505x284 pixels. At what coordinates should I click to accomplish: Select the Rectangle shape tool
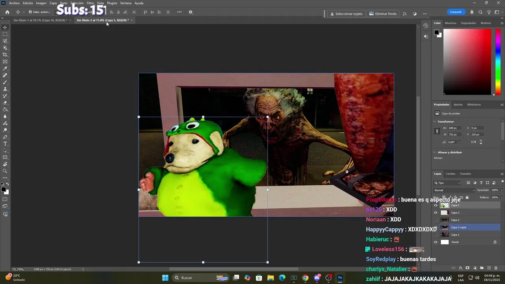click(x=5, y=157)
